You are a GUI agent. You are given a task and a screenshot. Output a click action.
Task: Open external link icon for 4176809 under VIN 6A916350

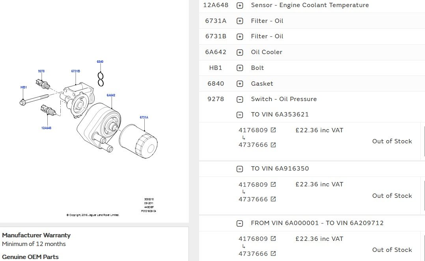pos(273,184)
